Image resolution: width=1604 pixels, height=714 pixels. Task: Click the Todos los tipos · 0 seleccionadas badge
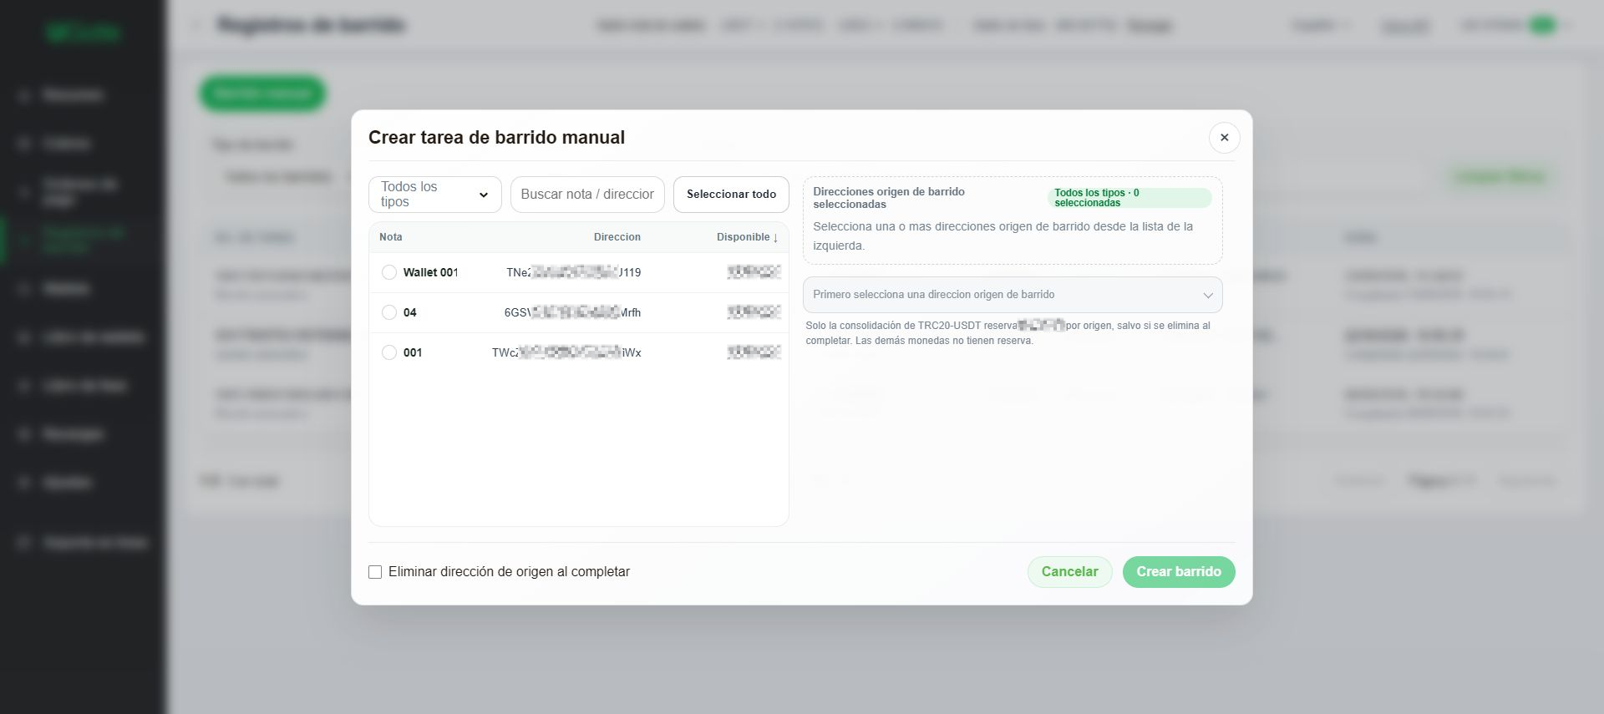click(x=1129, y=198)
